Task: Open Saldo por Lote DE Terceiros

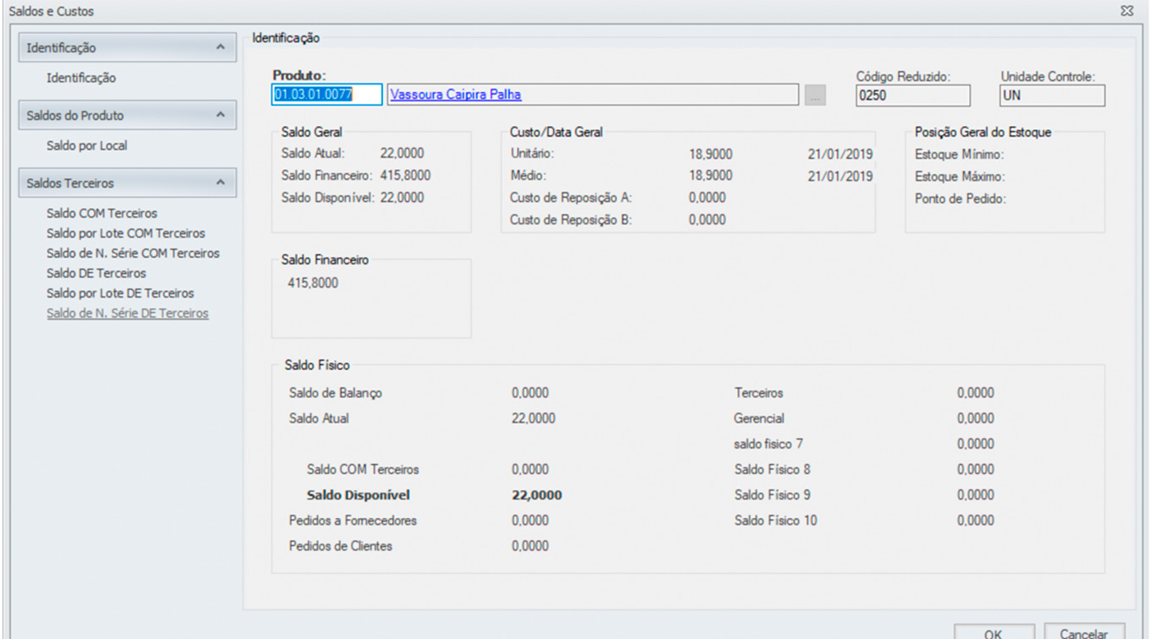Action: click(x=120, y=293)
